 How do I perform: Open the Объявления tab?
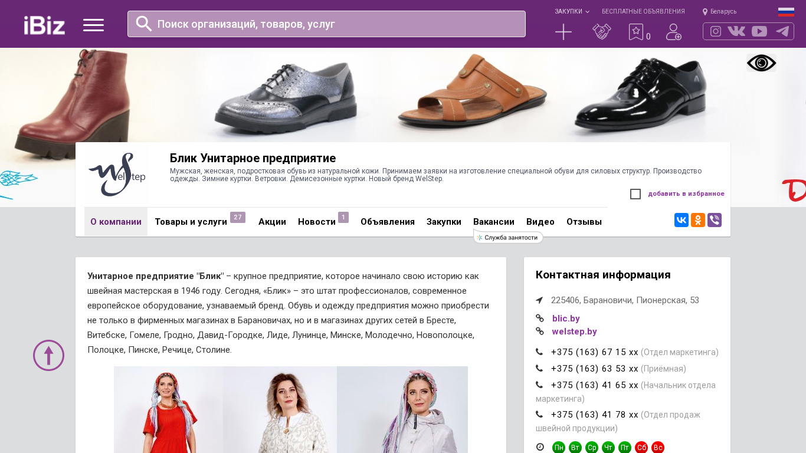tap(388, 222)
